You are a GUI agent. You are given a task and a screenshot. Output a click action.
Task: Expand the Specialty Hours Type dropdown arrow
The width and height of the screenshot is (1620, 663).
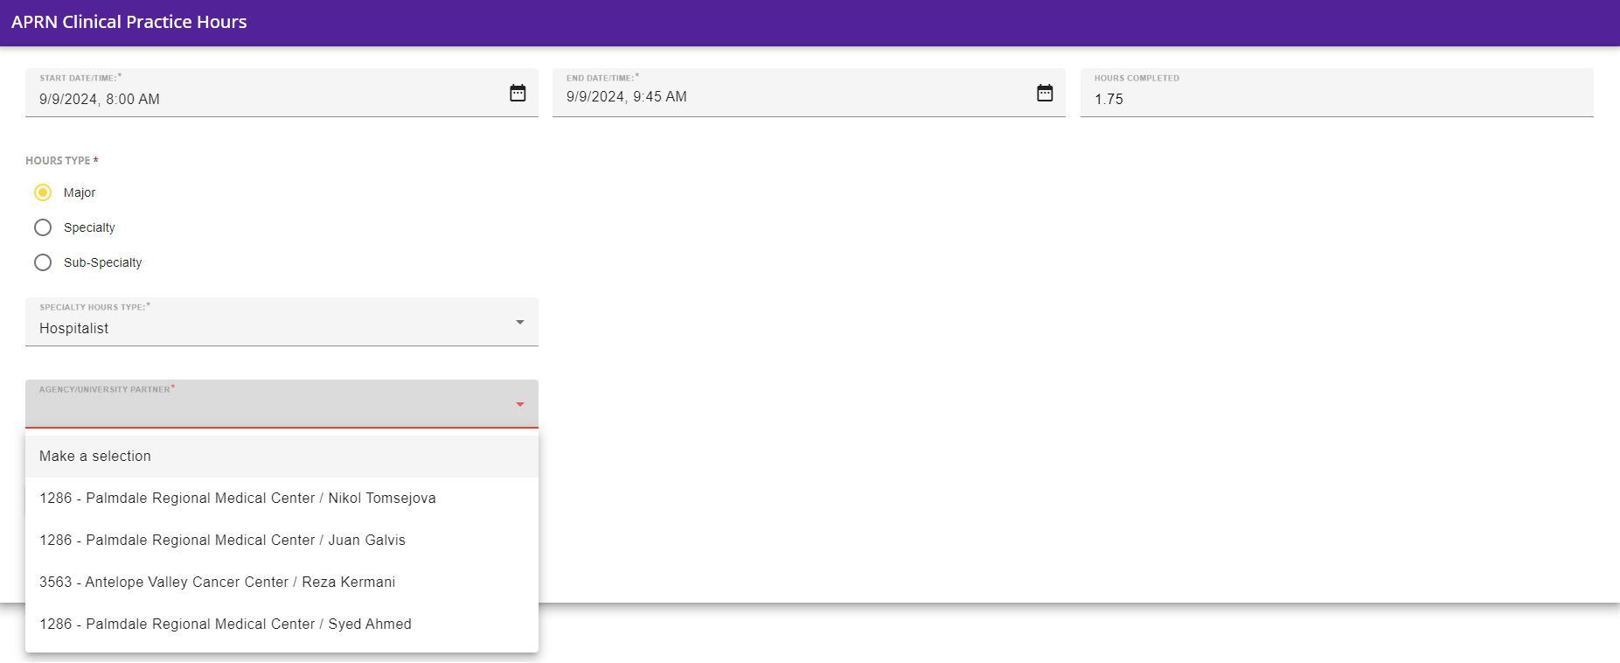pos(520,323)
